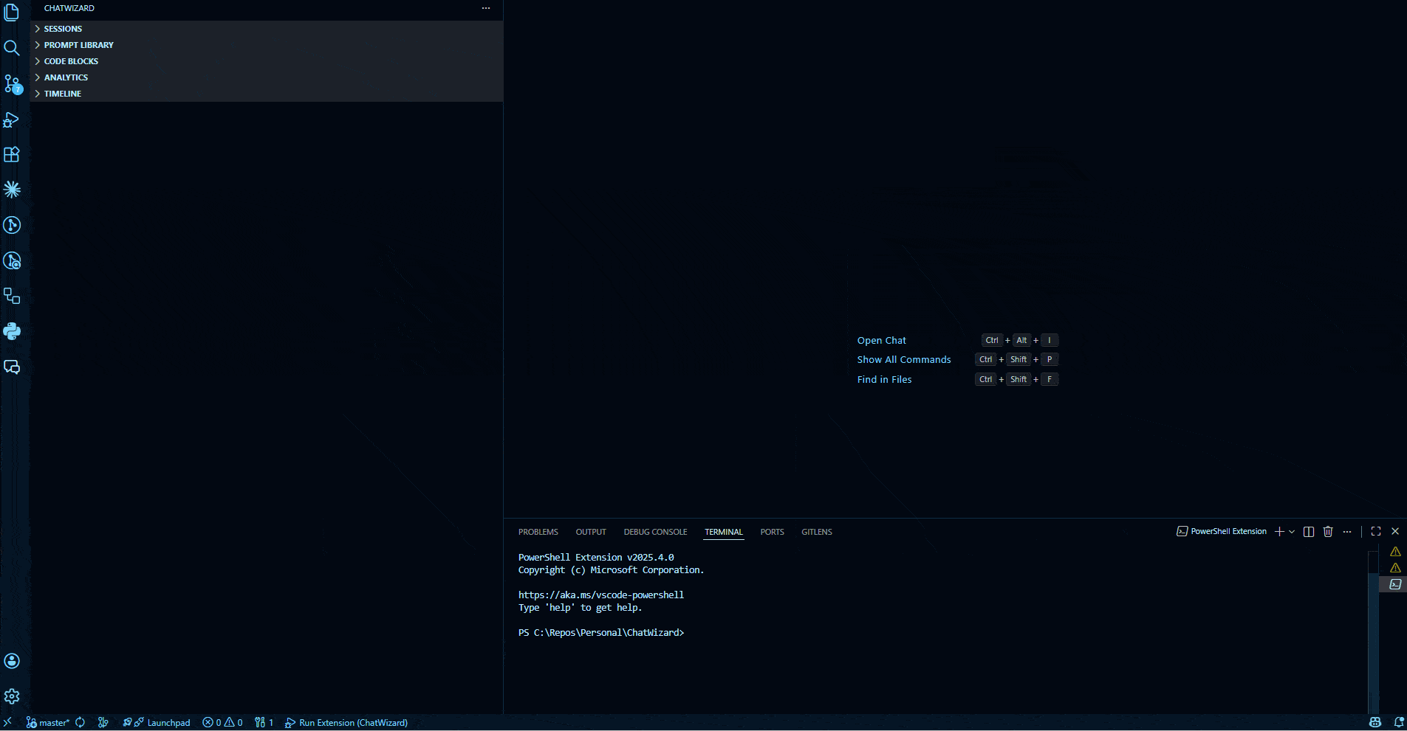Select the first warning terminal in the list
This screenshot has width=1407, height=731.
coord(1394,552)
